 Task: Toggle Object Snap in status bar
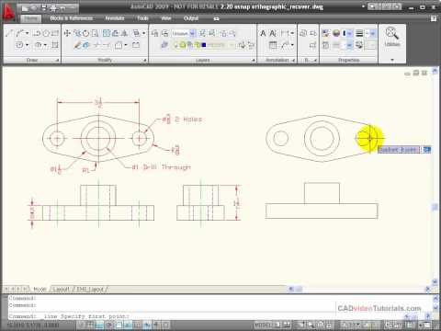119,325
